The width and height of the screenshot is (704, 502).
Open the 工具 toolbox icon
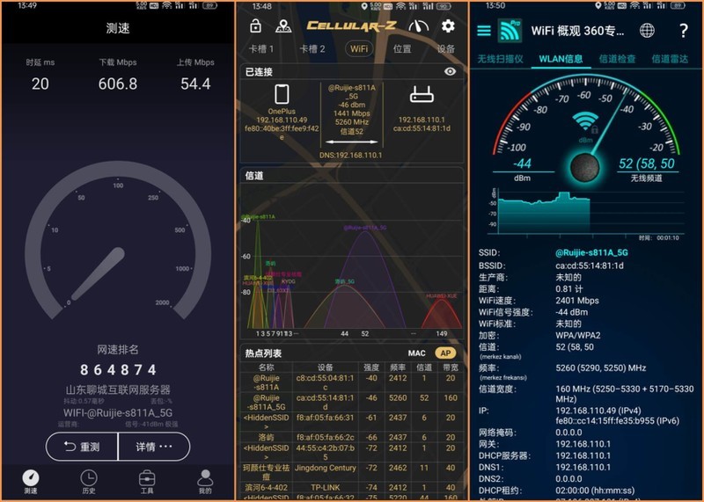tap(147, 482)
